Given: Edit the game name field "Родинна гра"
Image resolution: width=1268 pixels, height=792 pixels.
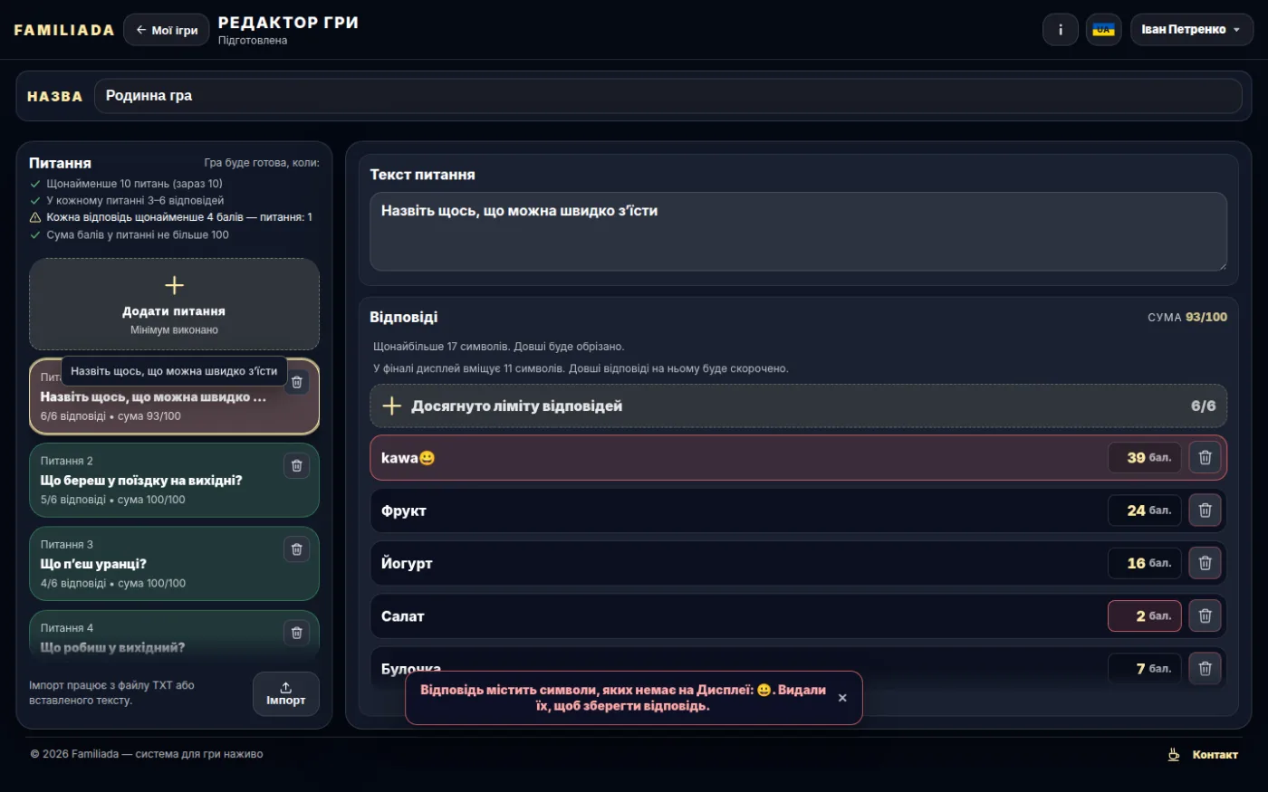Looking at the screenshot, I should pyautogui.click(x=668, y=96).
